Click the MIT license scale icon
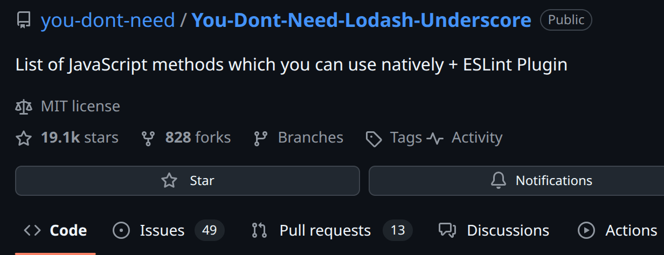The width and height of the screenshot is (664, 255). 24,107
